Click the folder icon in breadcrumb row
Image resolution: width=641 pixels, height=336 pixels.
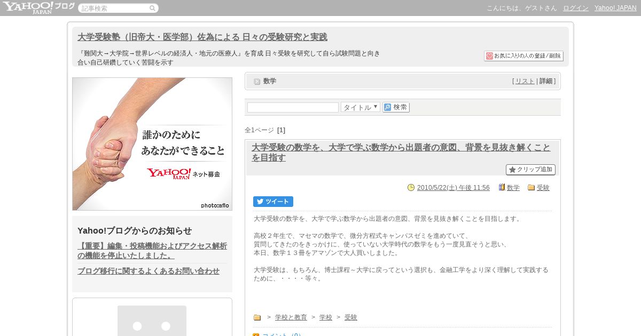click(257, 317)
